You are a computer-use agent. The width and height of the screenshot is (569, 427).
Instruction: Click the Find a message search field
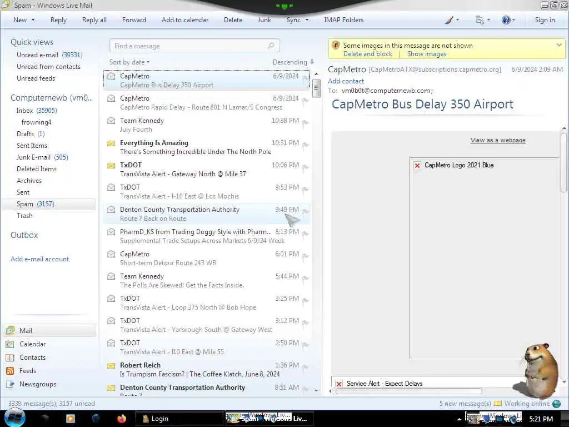[x=194, y=46]
